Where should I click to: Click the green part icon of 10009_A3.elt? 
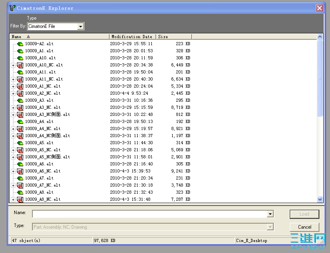coord(20,101)
